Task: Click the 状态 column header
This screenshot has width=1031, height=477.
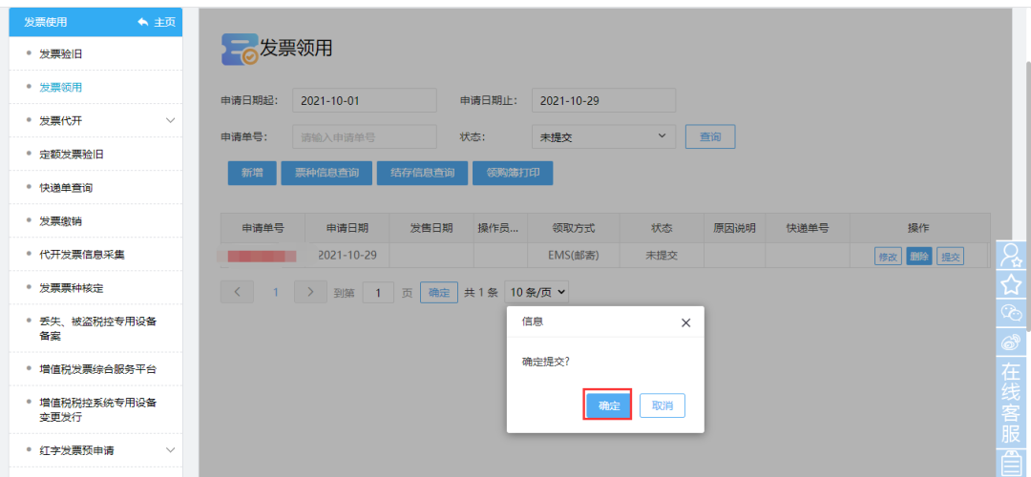Action: click(x=662, y=228)
